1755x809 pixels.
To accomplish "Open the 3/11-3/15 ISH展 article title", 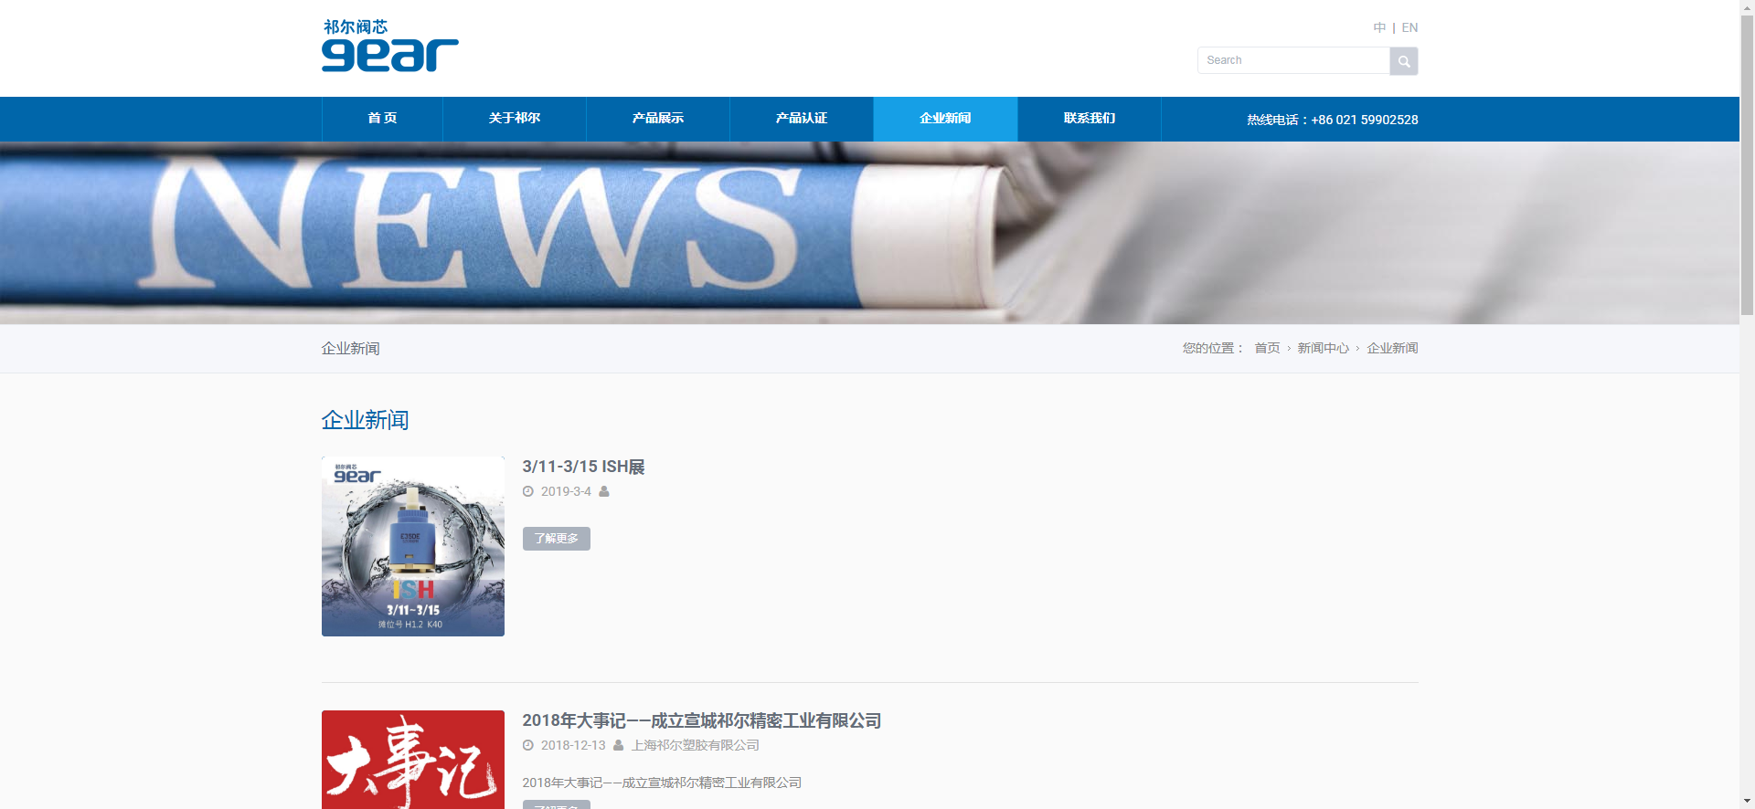I will [583, 467].
